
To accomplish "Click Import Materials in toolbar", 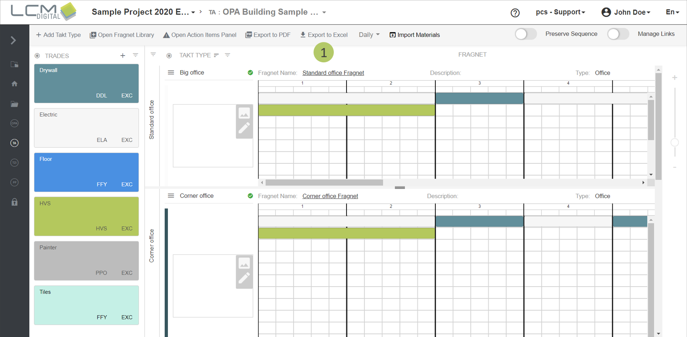I will click(414, 35).
